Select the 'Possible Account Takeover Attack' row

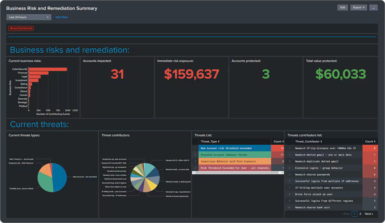[238, 155]
